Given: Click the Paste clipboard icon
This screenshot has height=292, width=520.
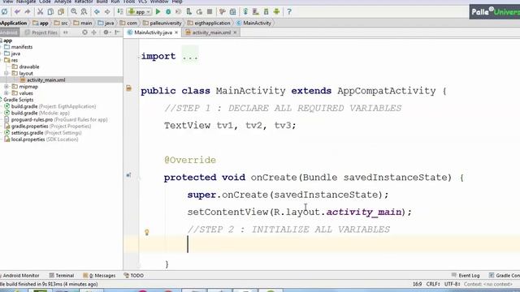Looking at the screenshot, I should (61, 12).
